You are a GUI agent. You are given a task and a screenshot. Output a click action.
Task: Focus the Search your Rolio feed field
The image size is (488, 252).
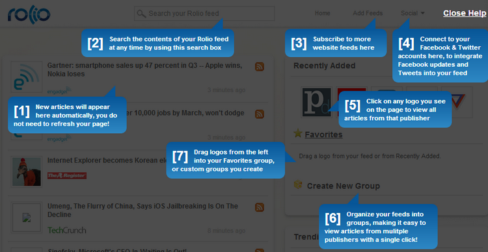point(204,14)
